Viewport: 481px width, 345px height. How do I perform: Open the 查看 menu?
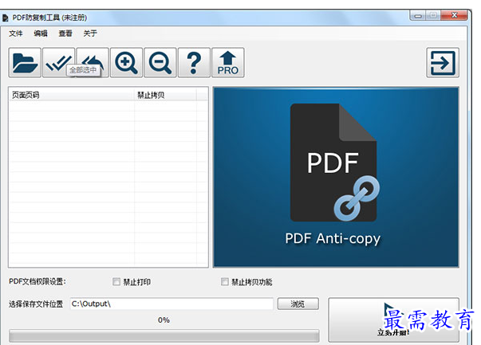click(65, 33)
